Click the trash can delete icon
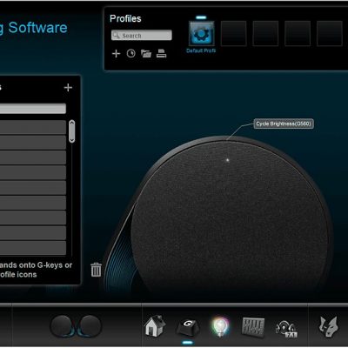Viewport: 348px width, 348px height. [x=96, y=270]
